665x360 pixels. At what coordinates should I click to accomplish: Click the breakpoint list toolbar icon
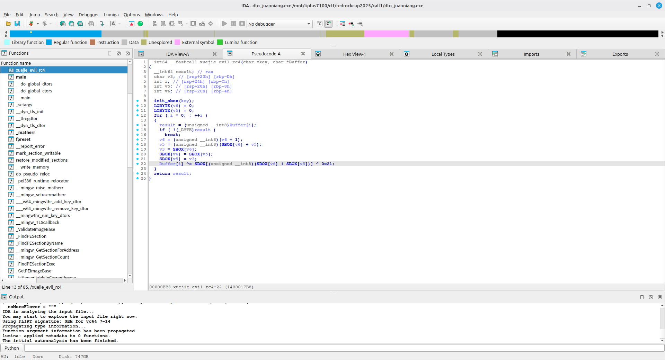[343, 24]
